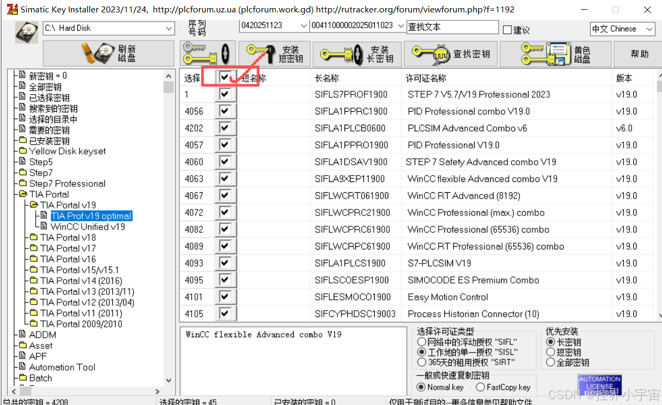Toggle checkbox for row 4057
The height and width of the screenshot is (405, 662).
point(225,145)
